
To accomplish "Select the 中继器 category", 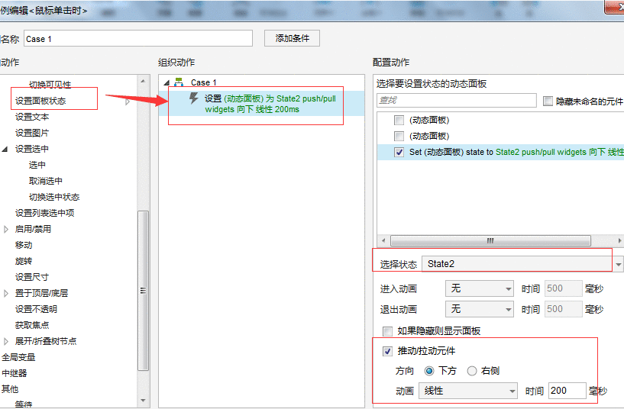I will point(15,373).
